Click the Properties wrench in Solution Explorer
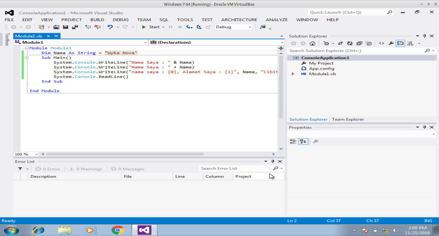Image resolution: width=439 pixels, height=236 pixels. 391,43
